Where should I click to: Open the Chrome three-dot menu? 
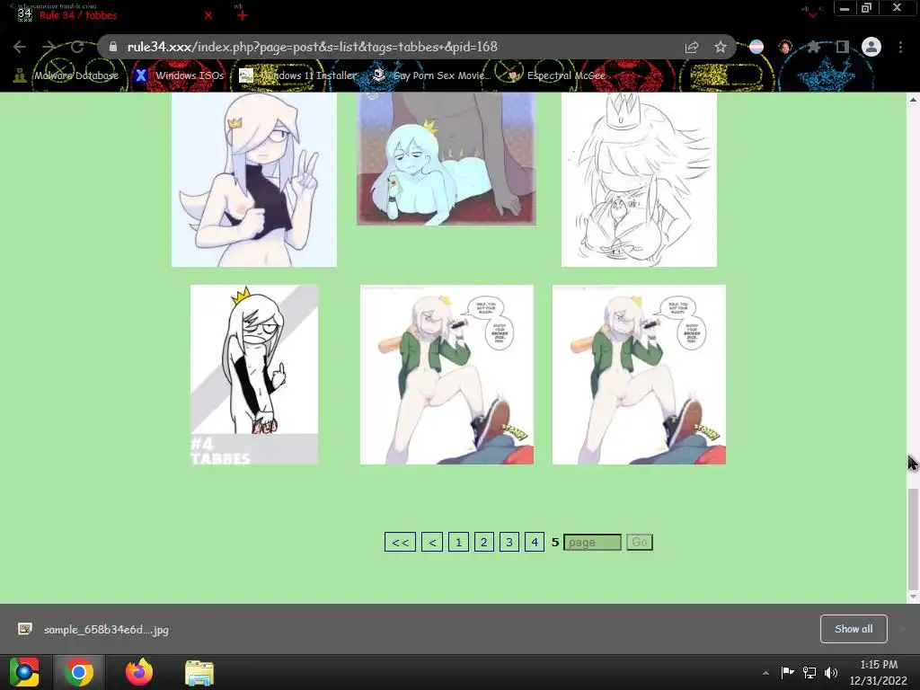point(900,47)
